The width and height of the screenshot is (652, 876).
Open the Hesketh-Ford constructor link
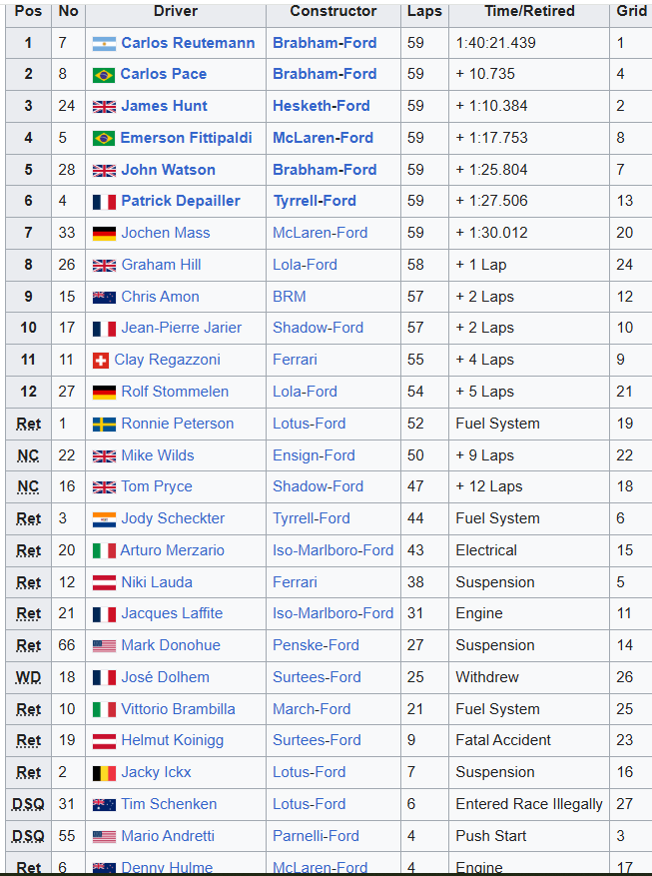(x=322, y=106)
